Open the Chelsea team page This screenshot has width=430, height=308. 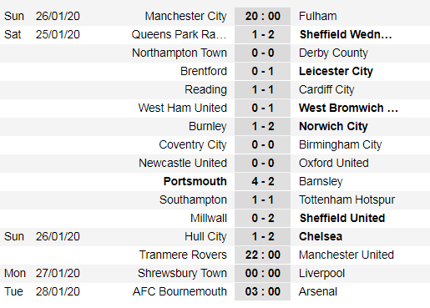click(x=321, y=236)
